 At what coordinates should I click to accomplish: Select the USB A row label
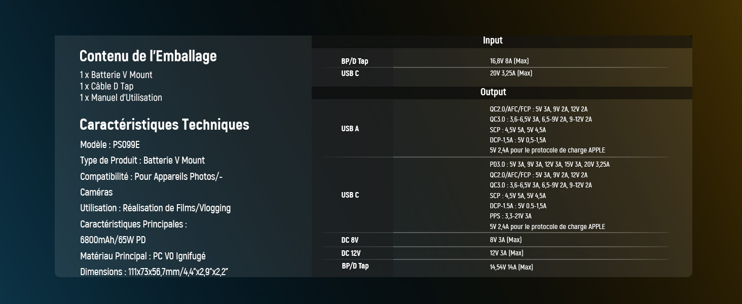[x=350, y=129]
